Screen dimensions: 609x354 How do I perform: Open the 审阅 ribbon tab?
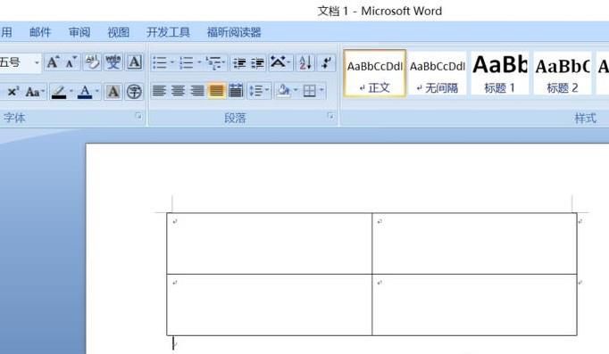(x=79, y=32)
